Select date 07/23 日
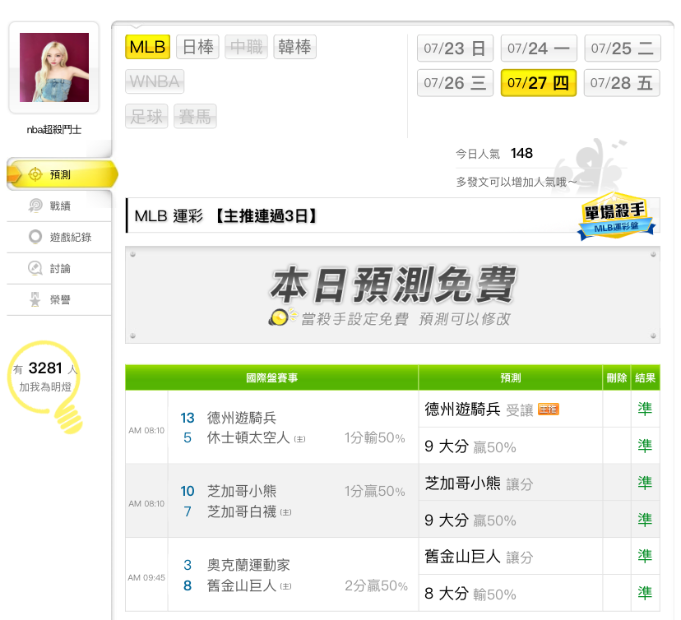The height and width of the screenshot is (620, 681). pos(455,49)
